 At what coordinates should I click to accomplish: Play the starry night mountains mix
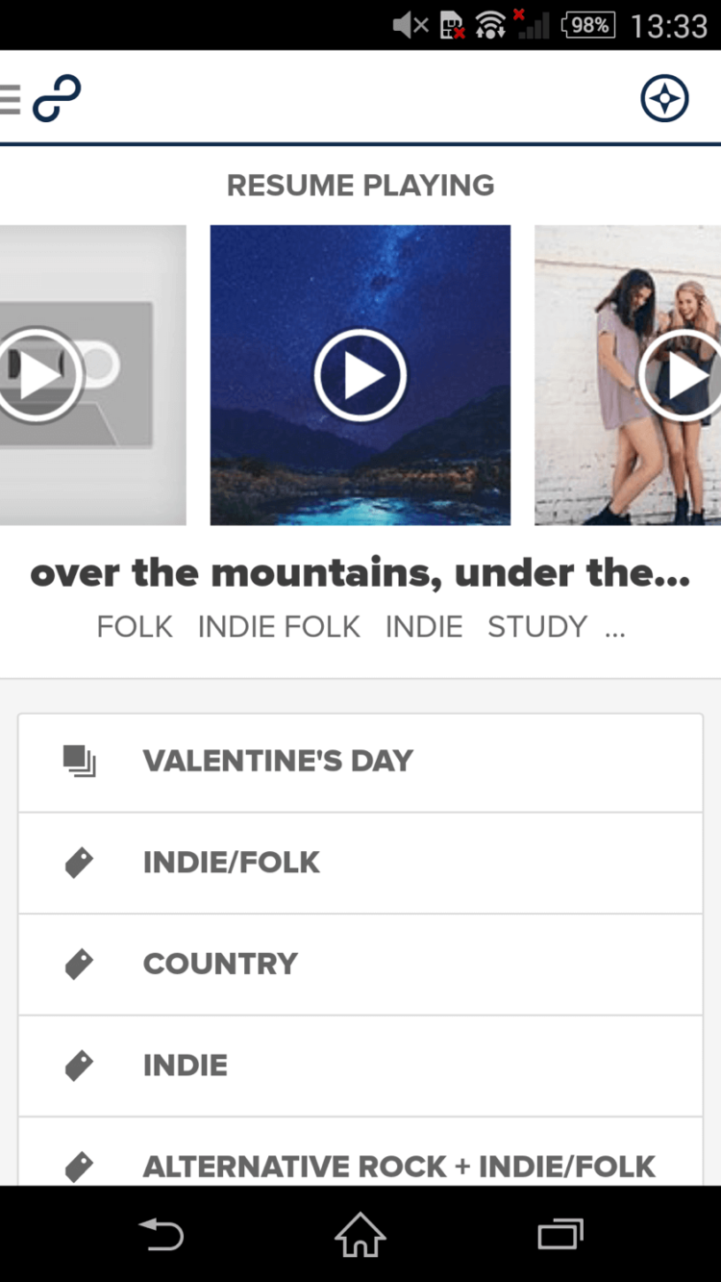(360, 376)
